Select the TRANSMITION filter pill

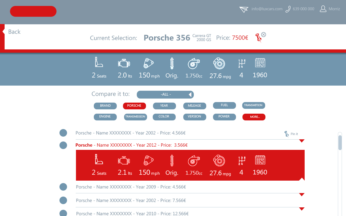point(254,105)
